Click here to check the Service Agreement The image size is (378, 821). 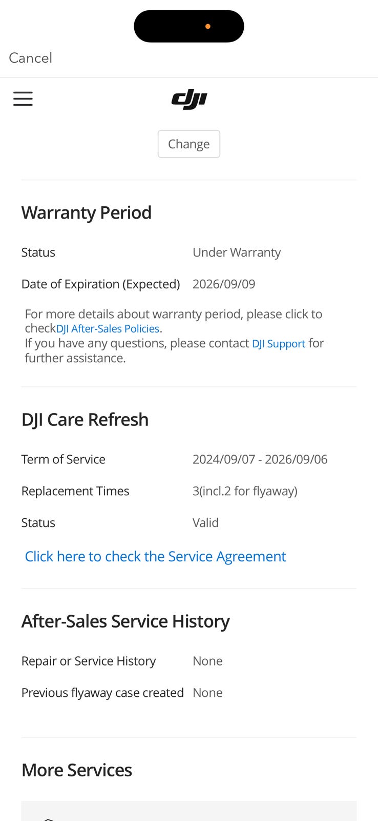(155, 557)
